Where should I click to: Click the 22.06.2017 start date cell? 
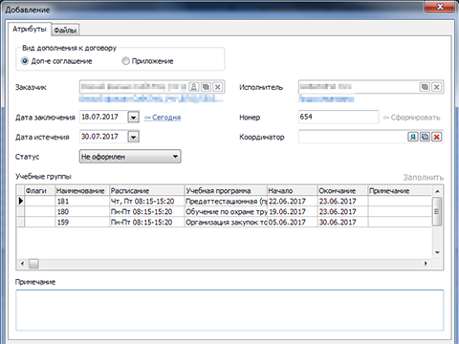(293, 201)
